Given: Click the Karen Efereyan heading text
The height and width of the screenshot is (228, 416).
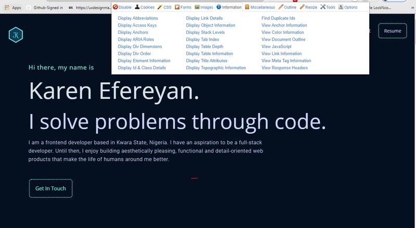Looking at the screenshot, I should click(114, 91).
